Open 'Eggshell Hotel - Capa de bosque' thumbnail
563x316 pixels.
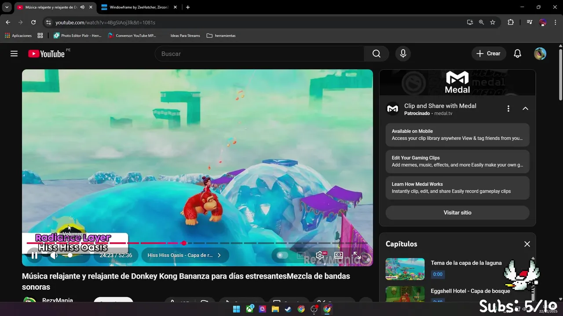[405, 294]
